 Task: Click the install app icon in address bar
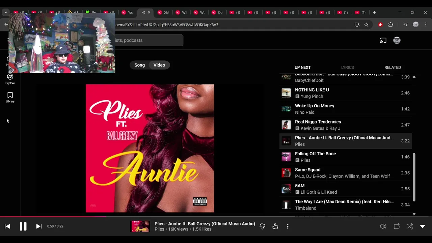click(x=357, y=25)
